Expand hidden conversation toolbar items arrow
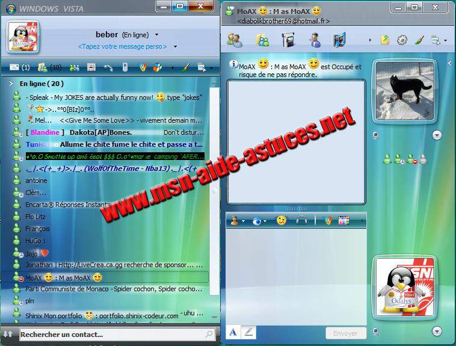The image size is (456, 346). [x=370, y=40]
